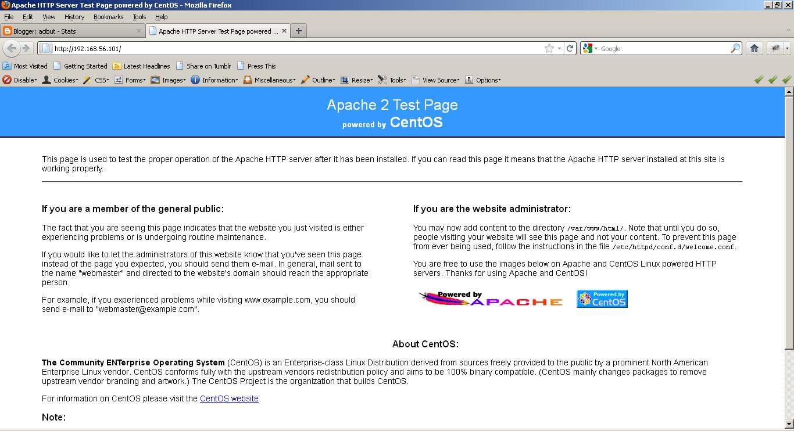Viewport: 794px width, 431px height.
Task: Click the middle green checkmark validation icon
Action: click(772, 80)
